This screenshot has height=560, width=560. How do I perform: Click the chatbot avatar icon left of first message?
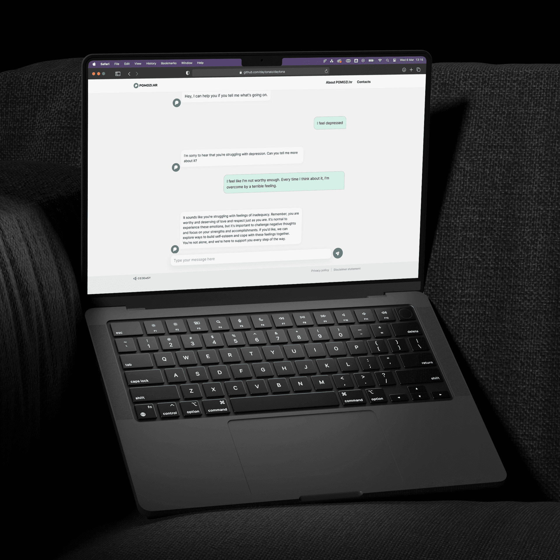click(x=177, y=104)
